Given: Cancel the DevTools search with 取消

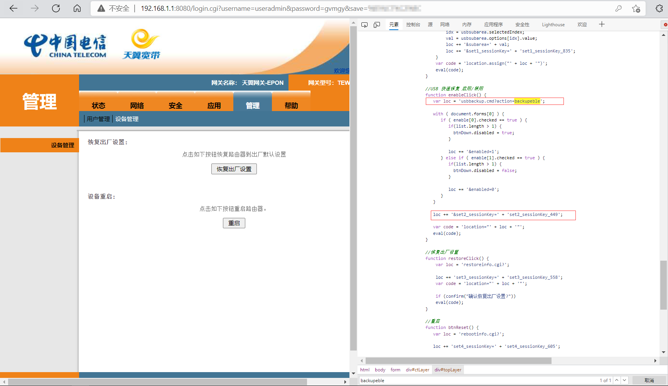Looking at the screenshot, I should click(x=649, y=380).
